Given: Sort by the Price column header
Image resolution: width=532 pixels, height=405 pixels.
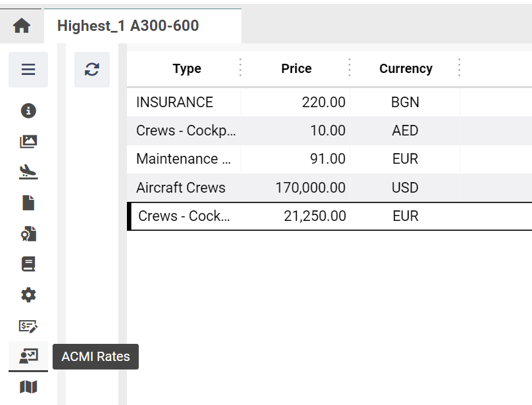Looking at the screenshot, I should [296, 68].
